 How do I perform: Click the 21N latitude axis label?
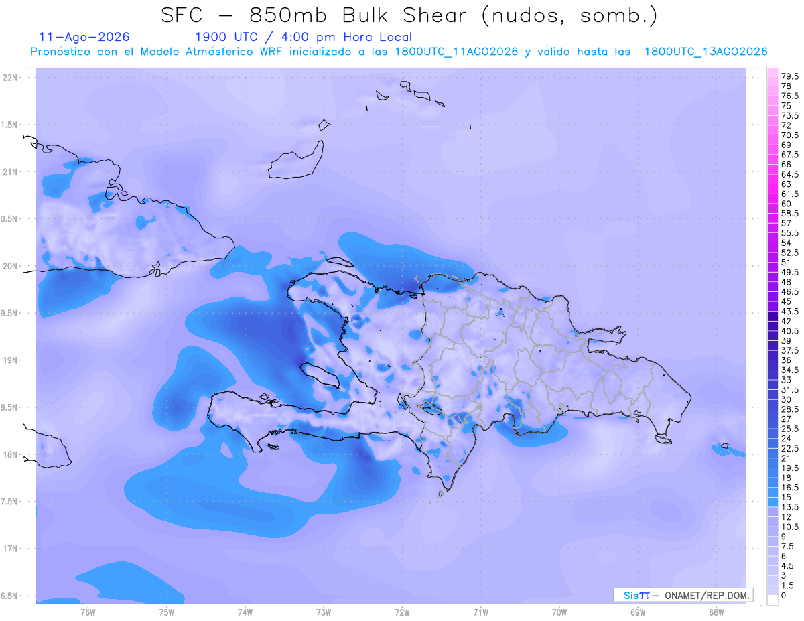(11, 171)
